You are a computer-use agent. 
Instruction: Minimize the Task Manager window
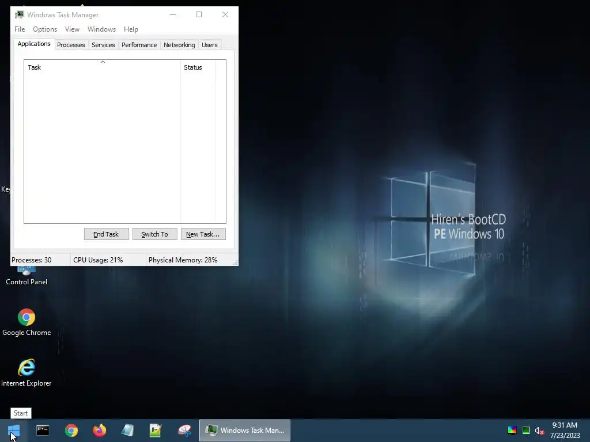pyautogui.click(x=173, y=14)
